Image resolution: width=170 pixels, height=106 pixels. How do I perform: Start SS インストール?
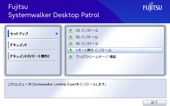tap(87, 37)
